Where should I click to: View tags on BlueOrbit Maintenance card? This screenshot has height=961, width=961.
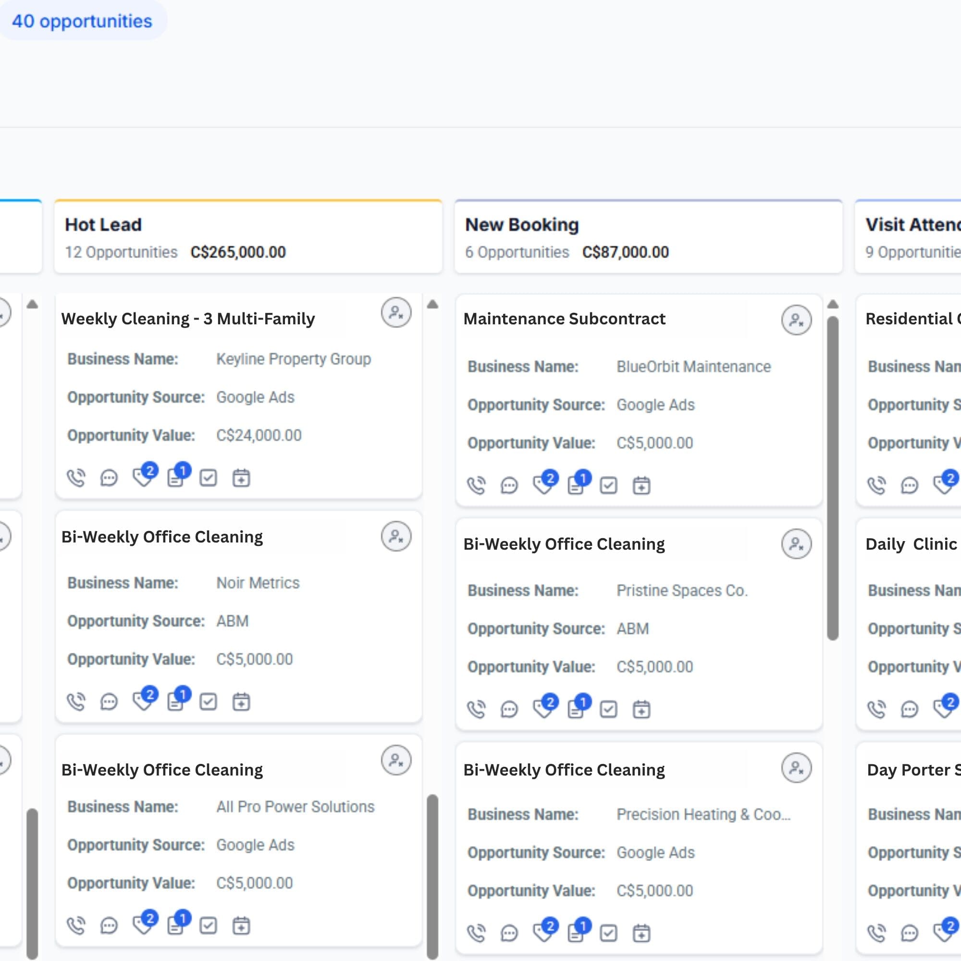point(545,483)
